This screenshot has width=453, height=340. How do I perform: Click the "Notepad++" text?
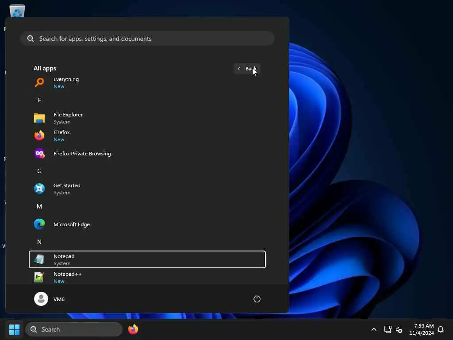coord(67,274)
